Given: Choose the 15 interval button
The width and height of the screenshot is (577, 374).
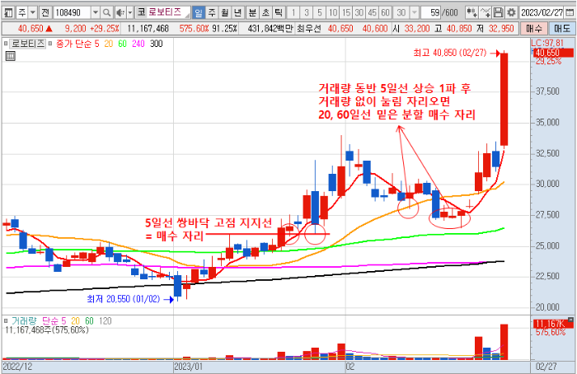Looking at the screenshot, I should coord(346,13).
